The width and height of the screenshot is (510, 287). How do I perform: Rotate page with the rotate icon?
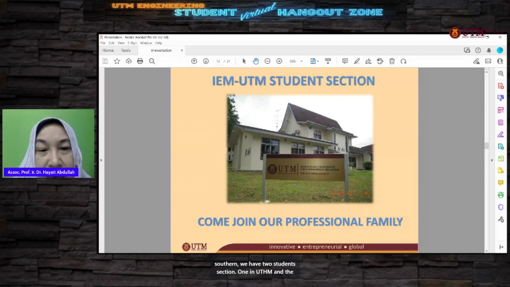click(403, 61)
